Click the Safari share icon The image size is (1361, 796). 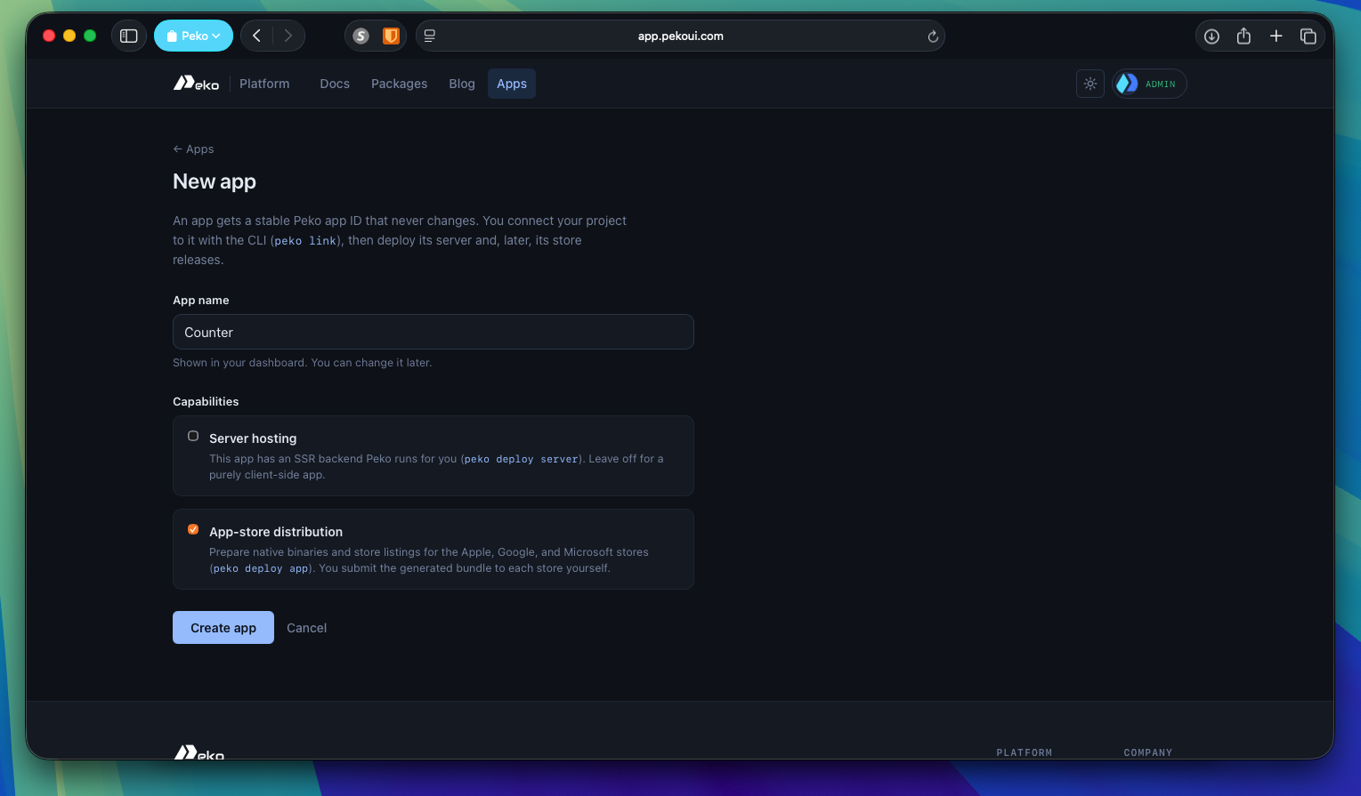[x=1244, y=36]
